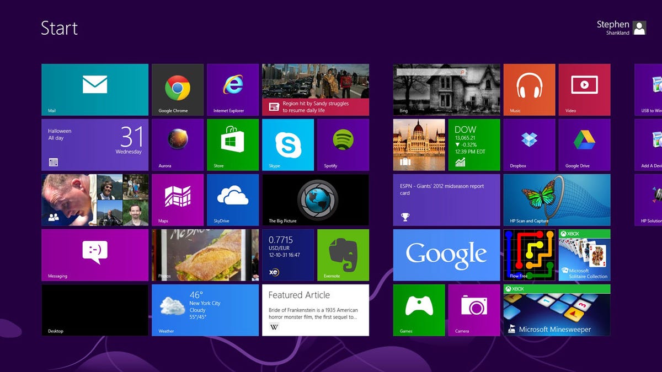
Task: Open Google Drive
Action: pyautogui.click(x=584, y=144)
